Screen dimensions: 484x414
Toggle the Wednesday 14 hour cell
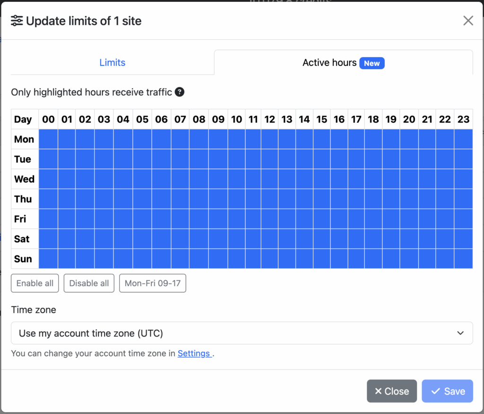[304, 179]
